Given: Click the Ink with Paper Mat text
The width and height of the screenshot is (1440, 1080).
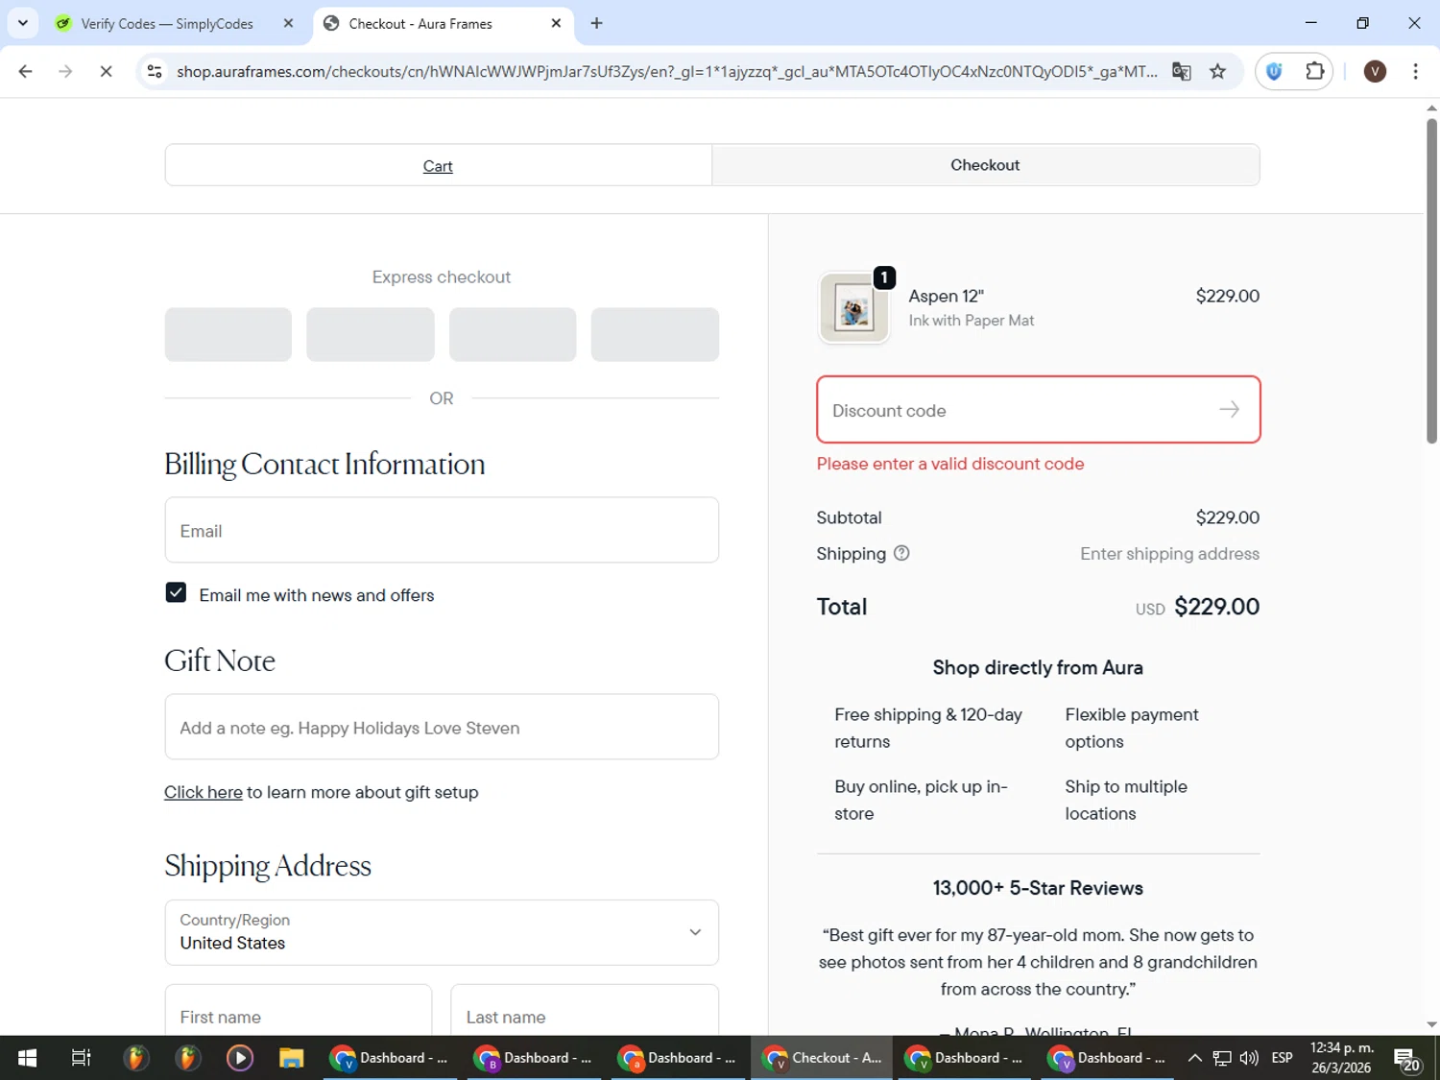Looking at the screenshot, I should tap(972, 321).
